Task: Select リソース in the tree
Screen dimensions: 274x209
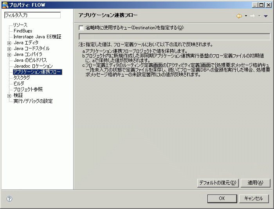Action: (20, 25)
